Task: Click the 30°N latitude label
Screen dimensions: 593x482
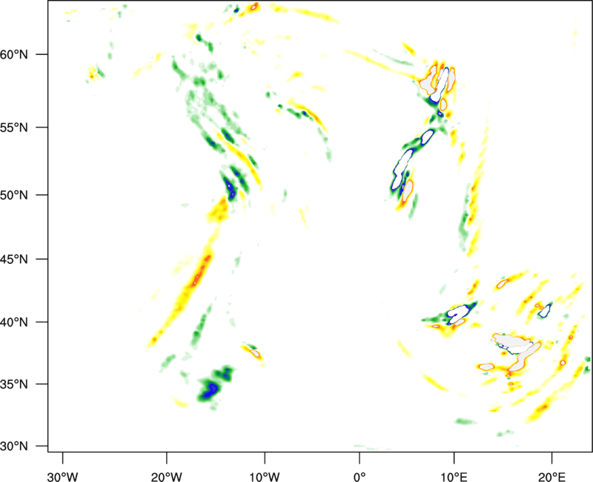Action: pos(14,446)
